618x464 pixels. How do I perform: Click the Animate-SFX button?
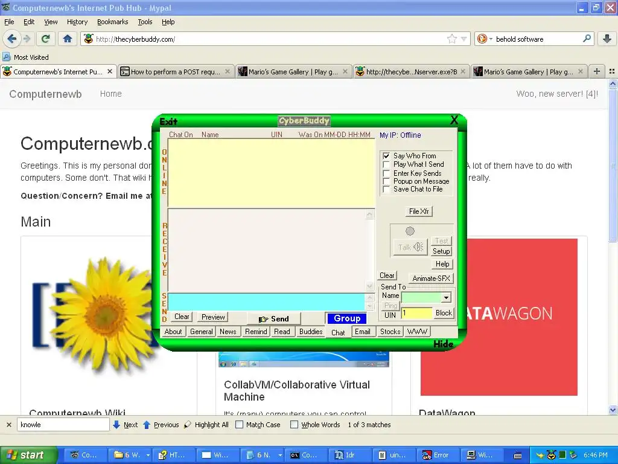coord(431,278)
